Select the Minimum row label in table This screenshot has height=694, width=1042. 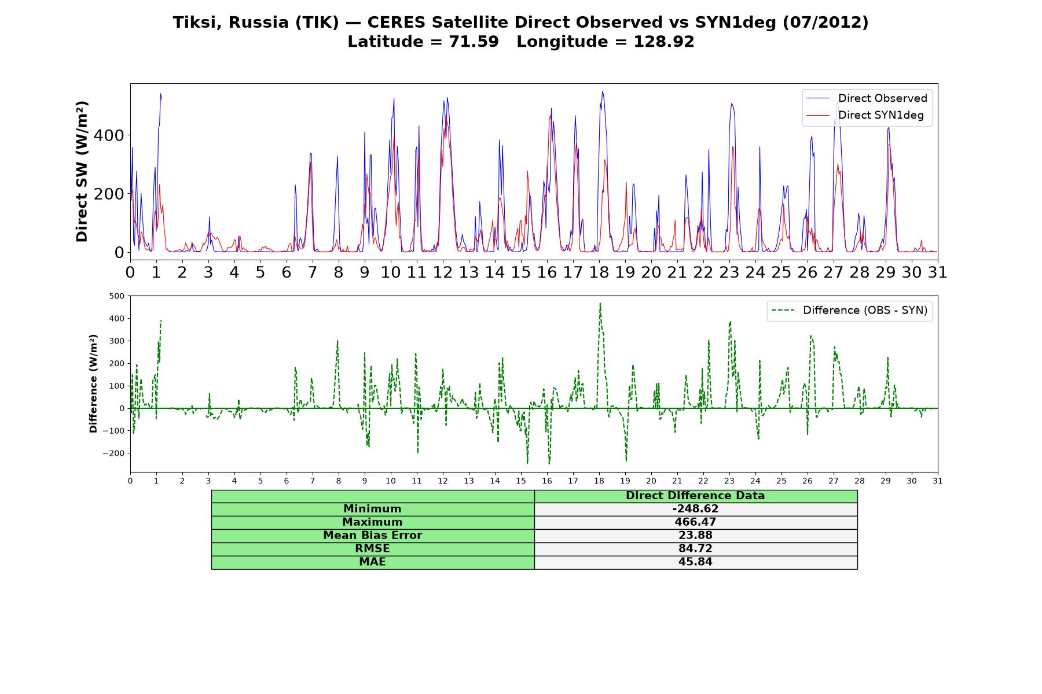[372, 509]
